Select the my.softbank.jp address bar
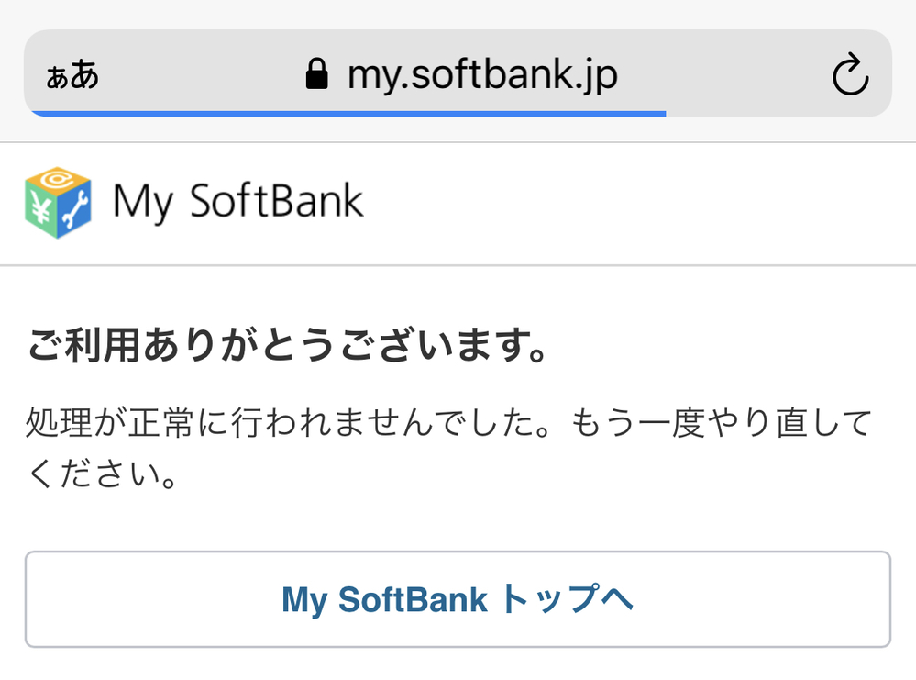916x680 pixels. 486,73
